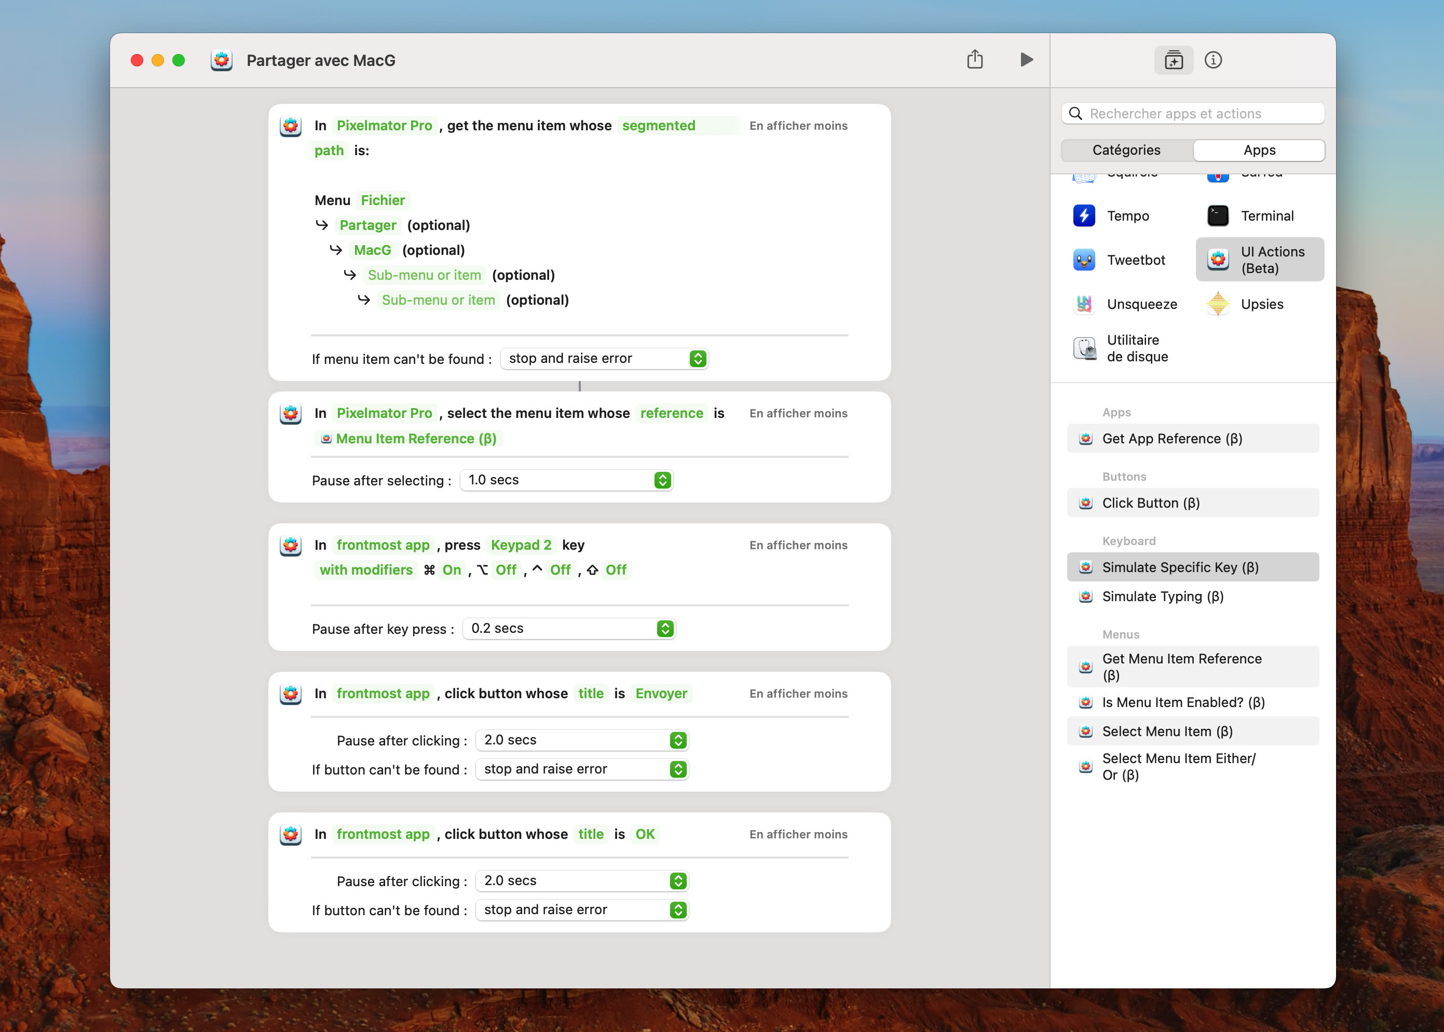The width and height of the screenshot is (1444, 1032).
Task: Adjust the 0.2 secs key press pause dropdown
Action: (568, 629)
